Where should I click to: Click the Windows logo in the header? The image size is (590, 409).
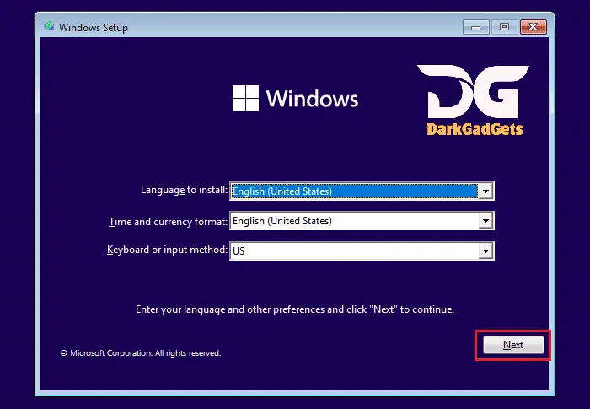(246, 98)
